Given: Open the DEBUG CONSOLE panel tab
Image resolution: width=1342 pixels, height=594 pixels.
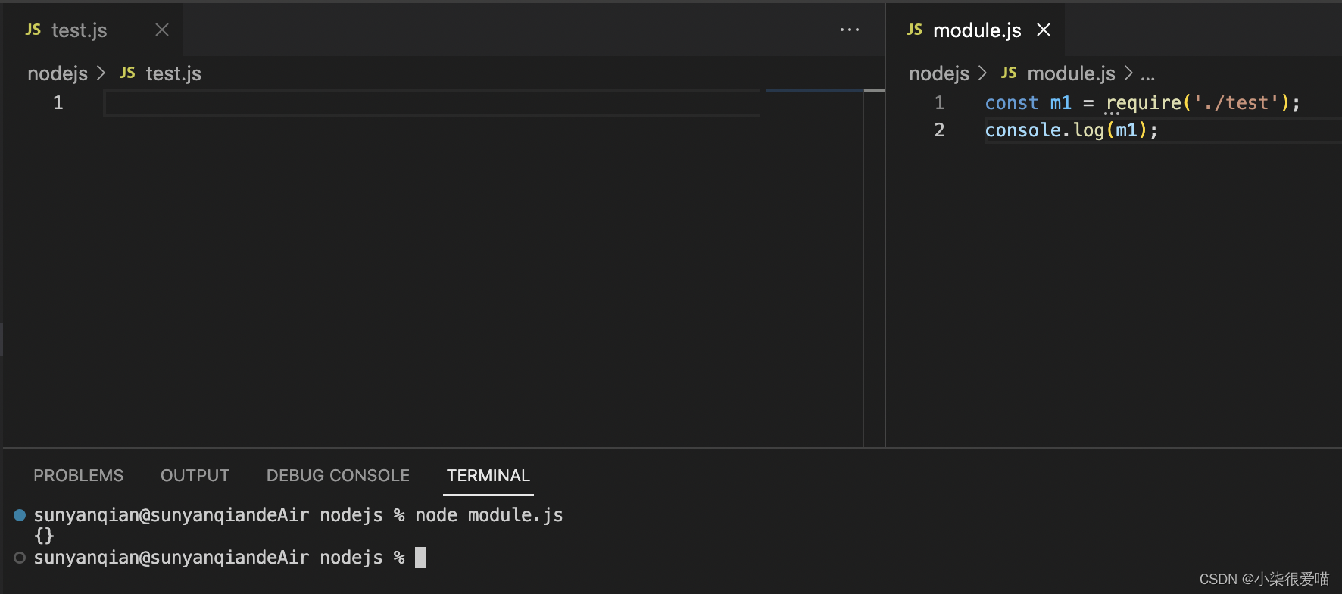Looking at the screenshot, I should 338,475.
